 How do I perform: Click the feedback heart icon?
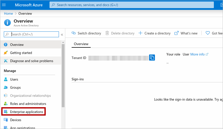coord(208,33)
